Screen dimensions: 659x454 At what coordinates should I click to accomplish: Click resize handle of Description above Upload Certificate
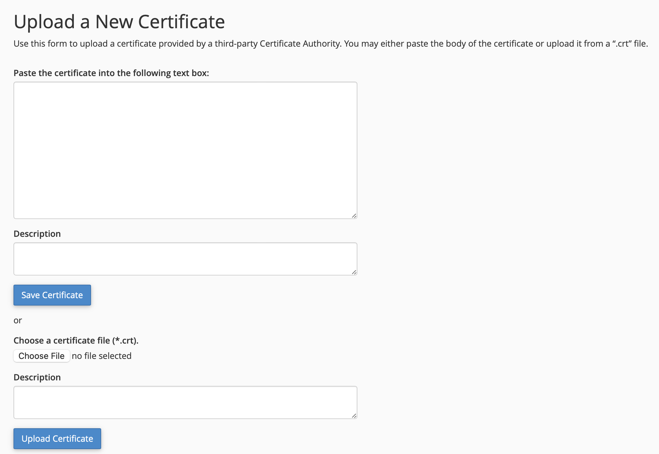pyautogui.click(x=354, y=416)
